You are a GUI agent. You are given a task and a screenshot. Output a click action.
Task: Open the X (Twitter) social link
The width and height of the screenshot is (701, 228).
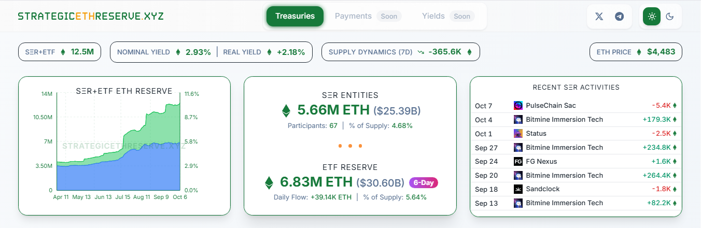click(599, 16)
